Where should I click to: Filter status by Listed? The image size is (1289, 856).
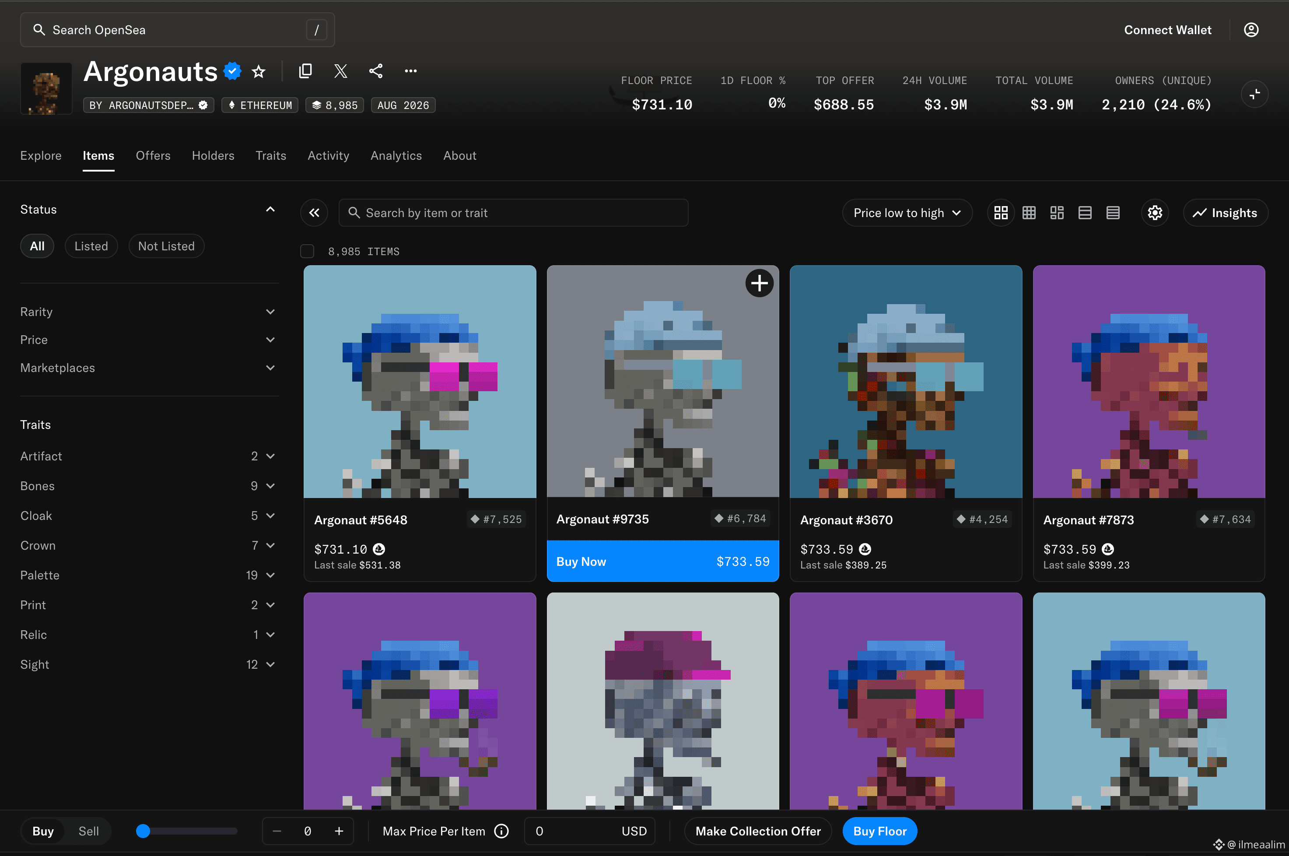click(x=91, y=246)
